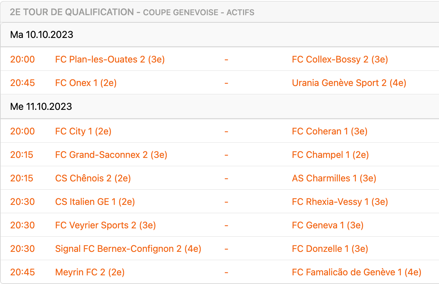Click AS Charmilles 1 (3e) link
Image resolution: width=439 pixels, height=284 pixels.
(x=334, y=178)
